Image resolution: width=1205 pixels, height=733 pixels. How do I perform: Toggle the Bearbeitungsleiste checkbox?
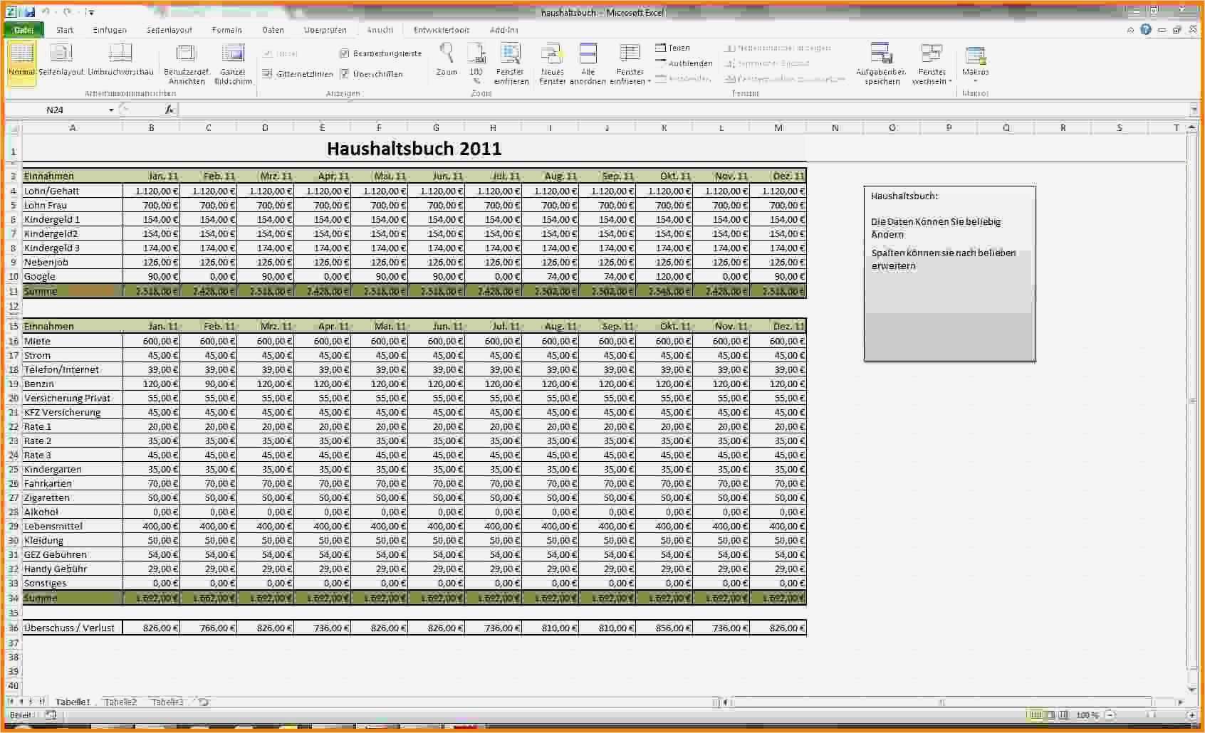(344, 53)
